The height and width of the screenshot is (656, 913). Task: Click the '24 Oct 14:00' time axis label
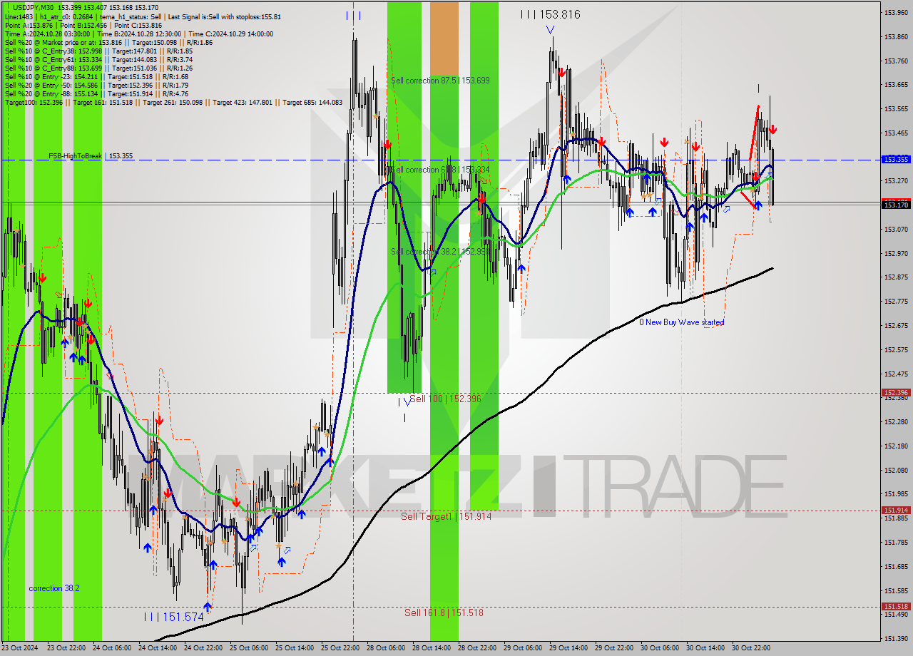[x=157, y=648]
